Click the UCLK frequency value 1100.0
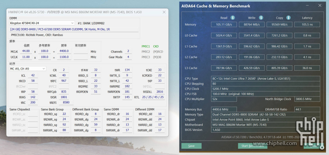Screen dimensions: 329x155 click(64, 57)
